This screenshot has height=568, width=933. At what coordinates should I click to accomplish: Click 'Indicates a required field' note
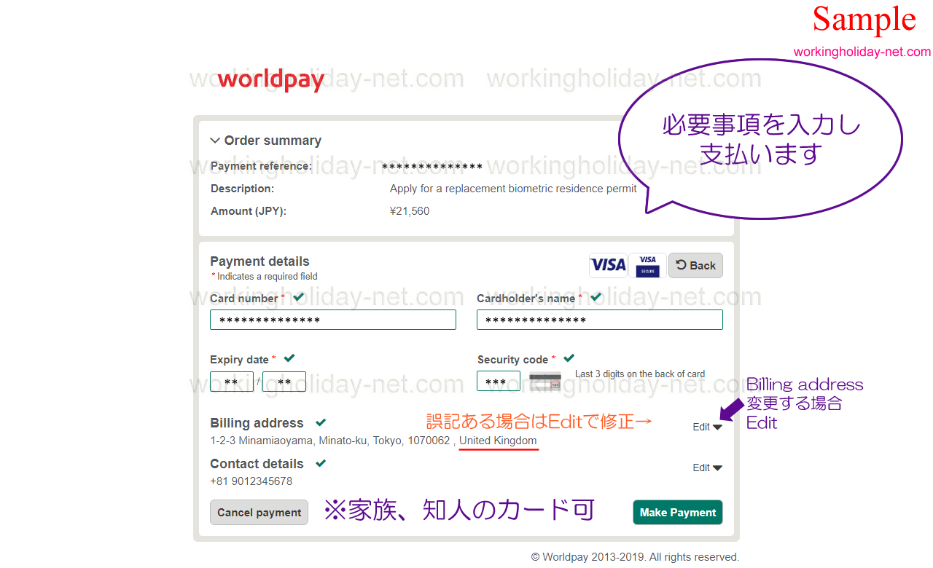coord(265,277)
